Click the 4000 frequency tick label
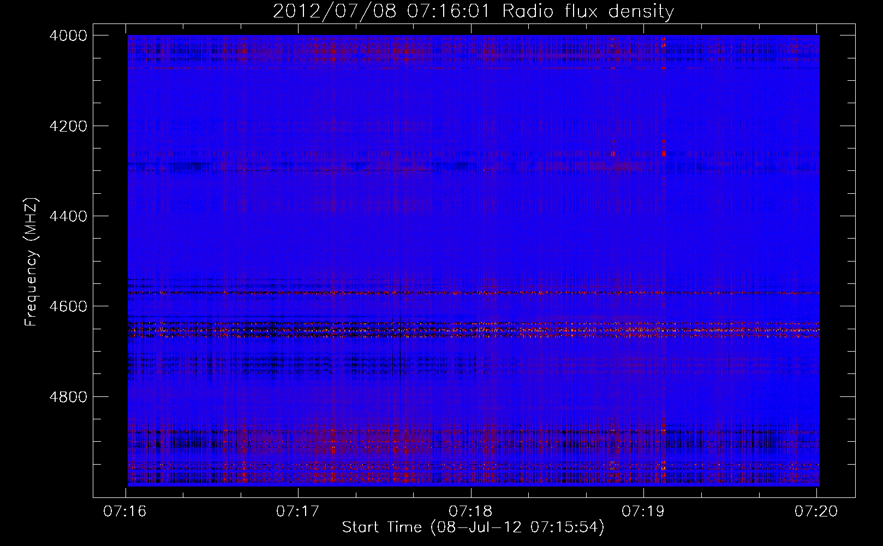This screenshot has height=546, width=883. [x=68, y=35]
